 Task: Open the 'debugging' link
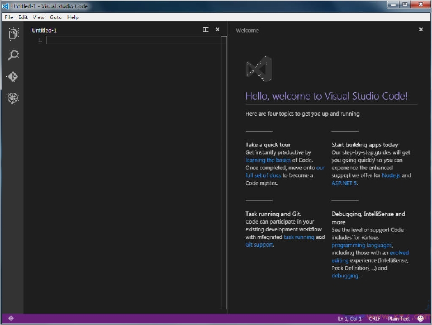[x=345, y=276]
